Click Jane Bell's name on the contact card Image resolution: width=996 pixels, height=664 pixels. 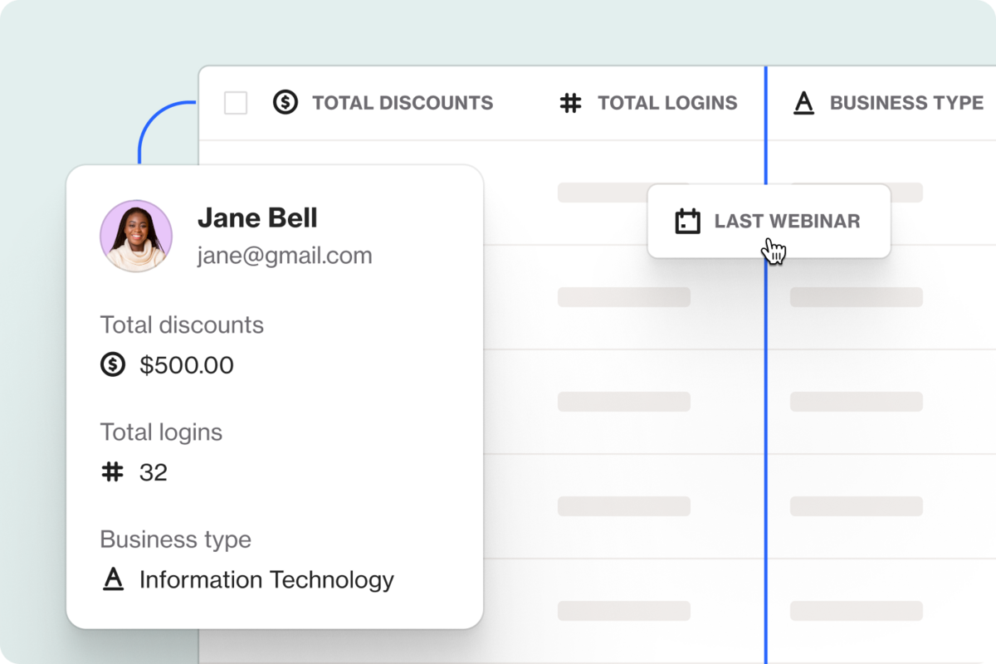[x=257, y=217]
